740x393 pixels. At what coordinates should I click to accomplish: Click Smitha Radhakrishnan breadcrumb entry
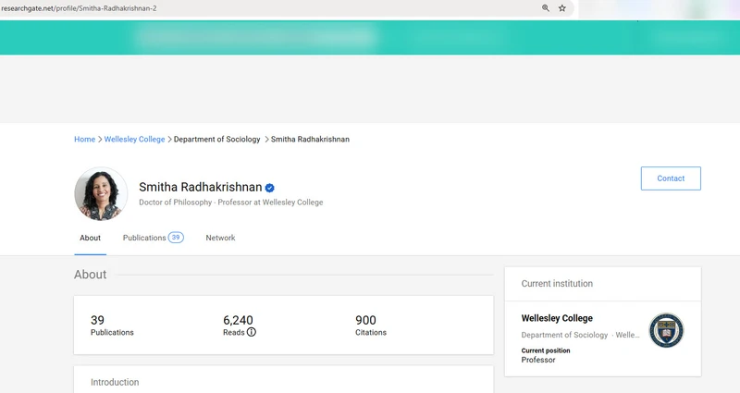pos(310,140)
